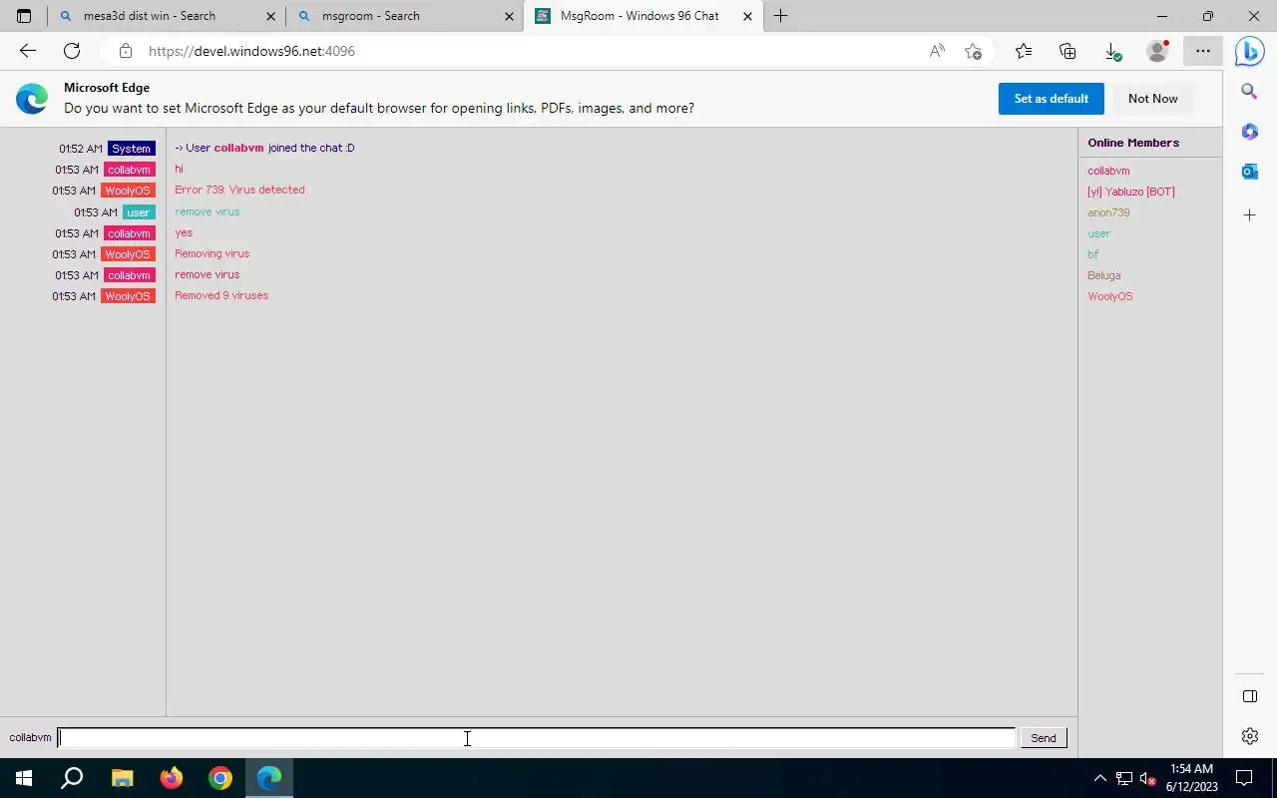Dismiss the prompt with Not Now
Viewport: 1277px width, 798px height.
click(1152, 99)
